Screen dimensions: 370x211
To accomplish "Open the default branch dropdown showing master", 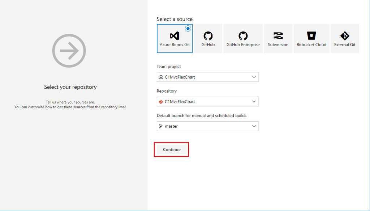I will coord(208,126).
